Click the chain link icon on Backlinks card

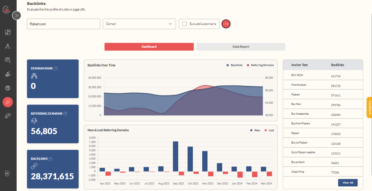tap(34, 166)
